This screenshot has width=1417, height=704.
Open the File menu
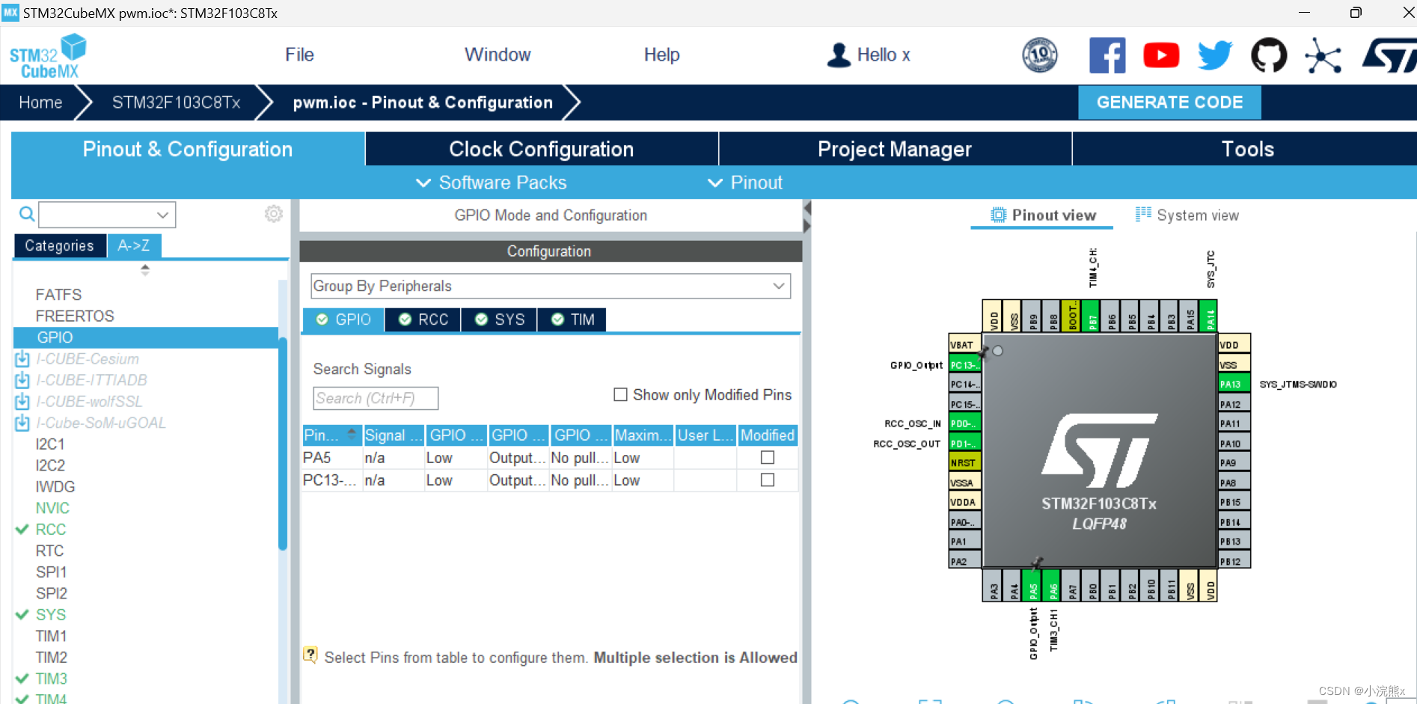coord(299,55)
